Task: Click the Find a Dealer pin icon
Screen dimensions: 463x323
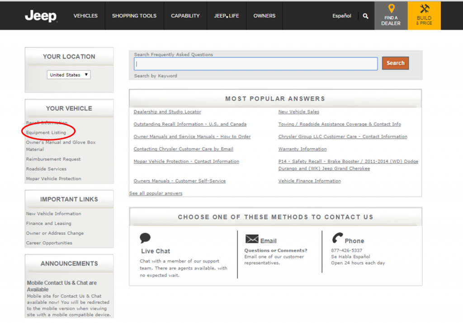Action: [x=391, y=9]
